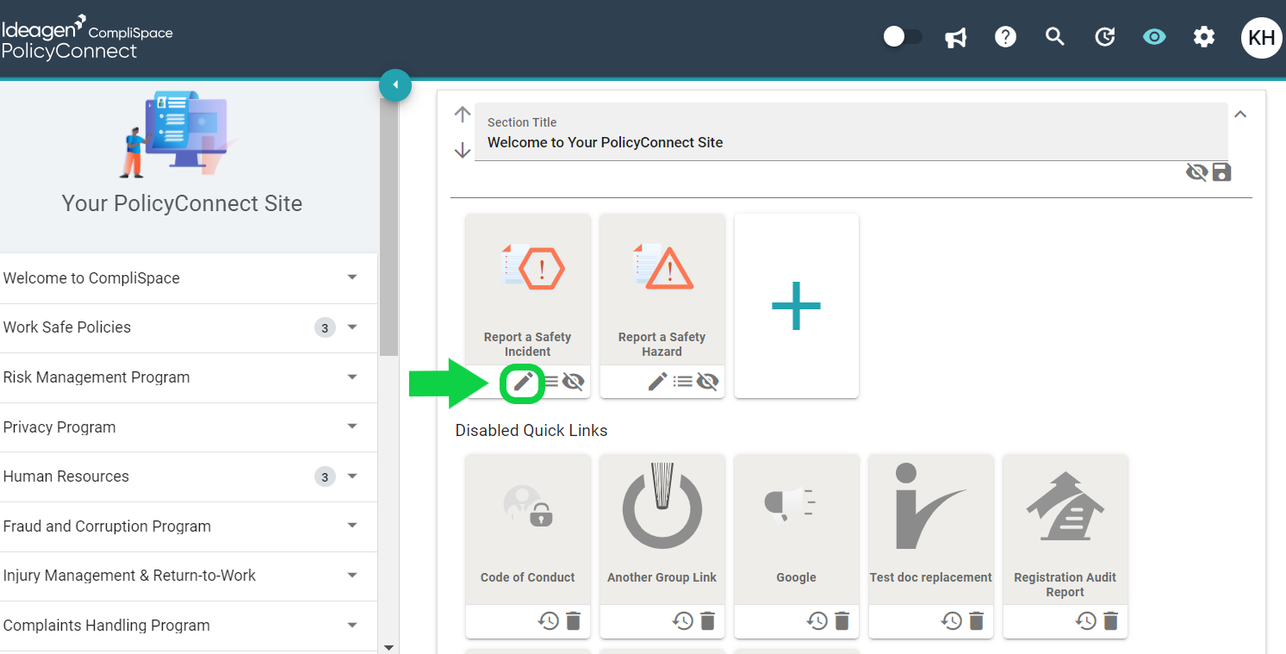Click the sidebar scrollbar down arrow
The width and height of the screenshot is (1286, 654).
pos(388,647)
